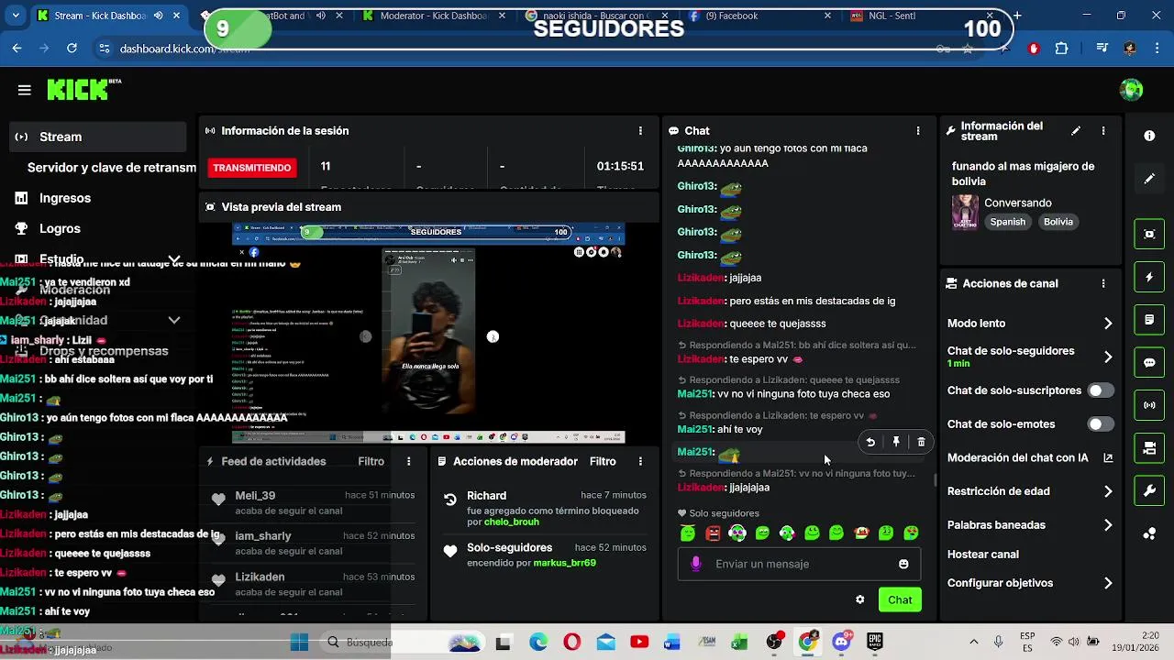Open Discord from the taskbar

[x=841, y=642]
